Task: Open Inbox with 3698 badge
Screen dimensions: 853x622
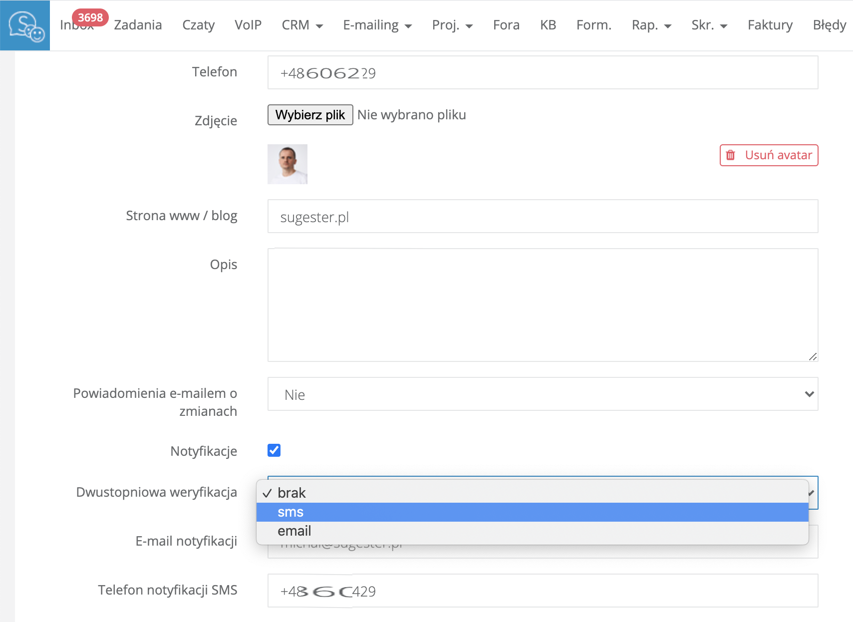Action: [77, 25]
